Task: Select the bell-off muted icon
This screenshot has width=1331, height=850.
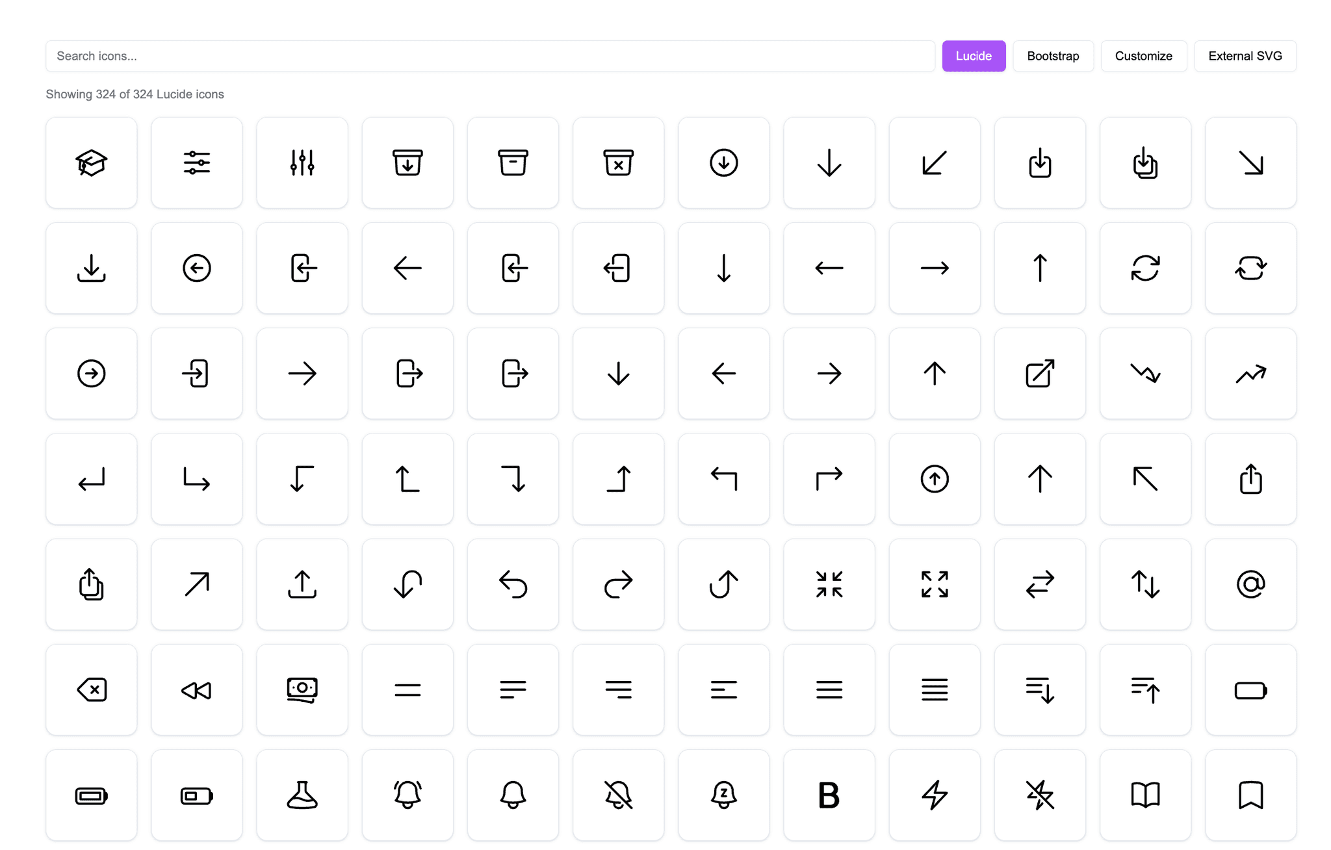Action: (x=618, y=795)
